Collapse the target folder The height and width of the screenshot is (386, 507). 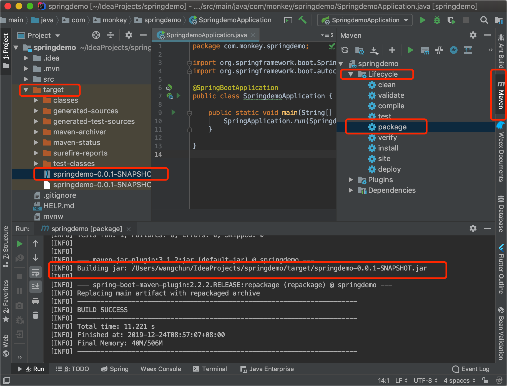pos(26,90)
